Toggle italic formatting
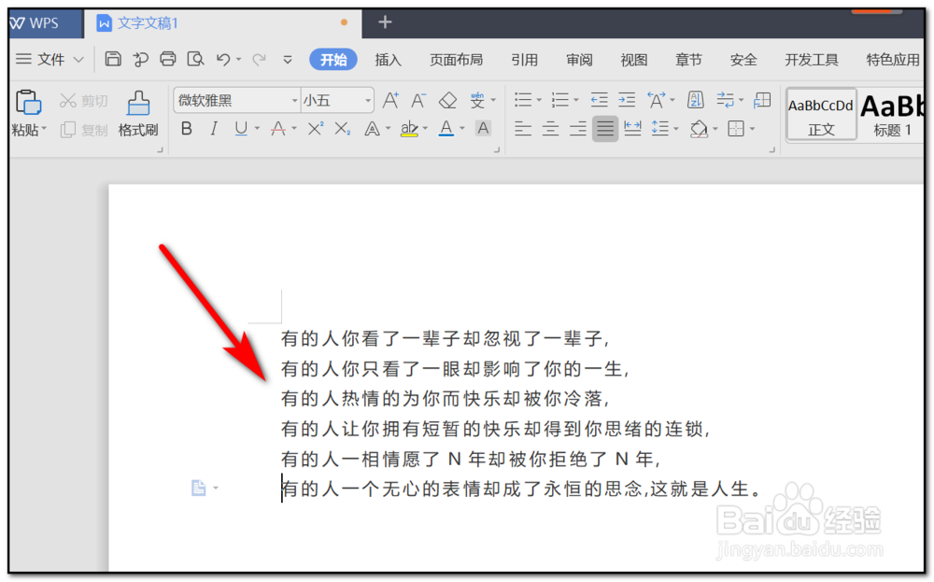Screen dimensions: 934x582 [x=213, y=128]
